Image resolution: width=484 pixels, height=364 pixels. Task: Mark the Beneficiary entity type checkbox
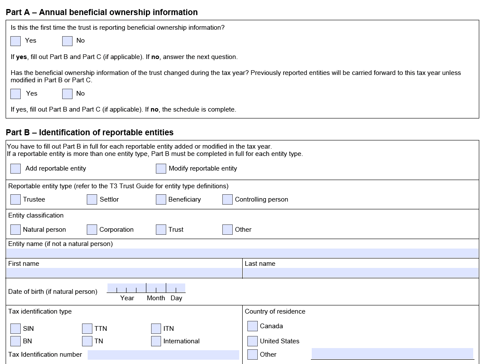(x=161, y=199)
